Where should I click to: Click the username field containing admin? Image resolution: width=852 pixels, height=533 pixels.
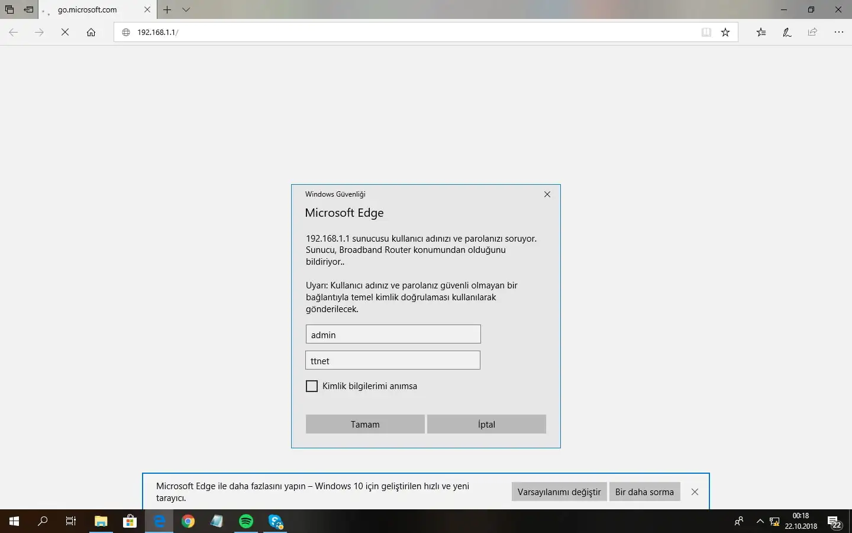[x=393, y=335]
